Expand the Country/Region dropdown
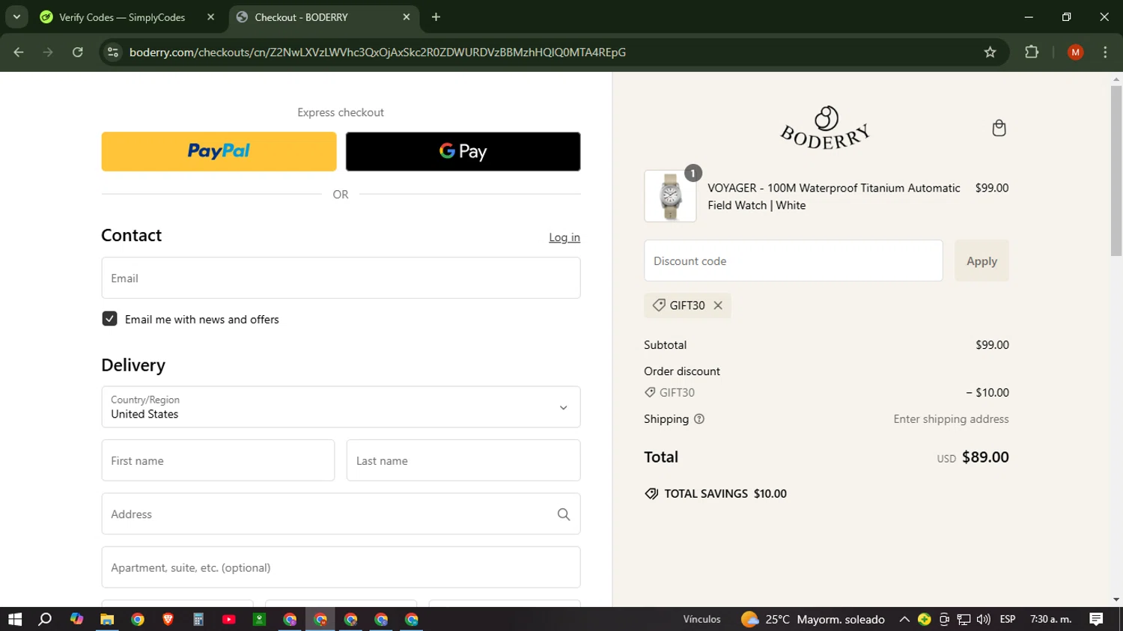 [x=341, y=407]
